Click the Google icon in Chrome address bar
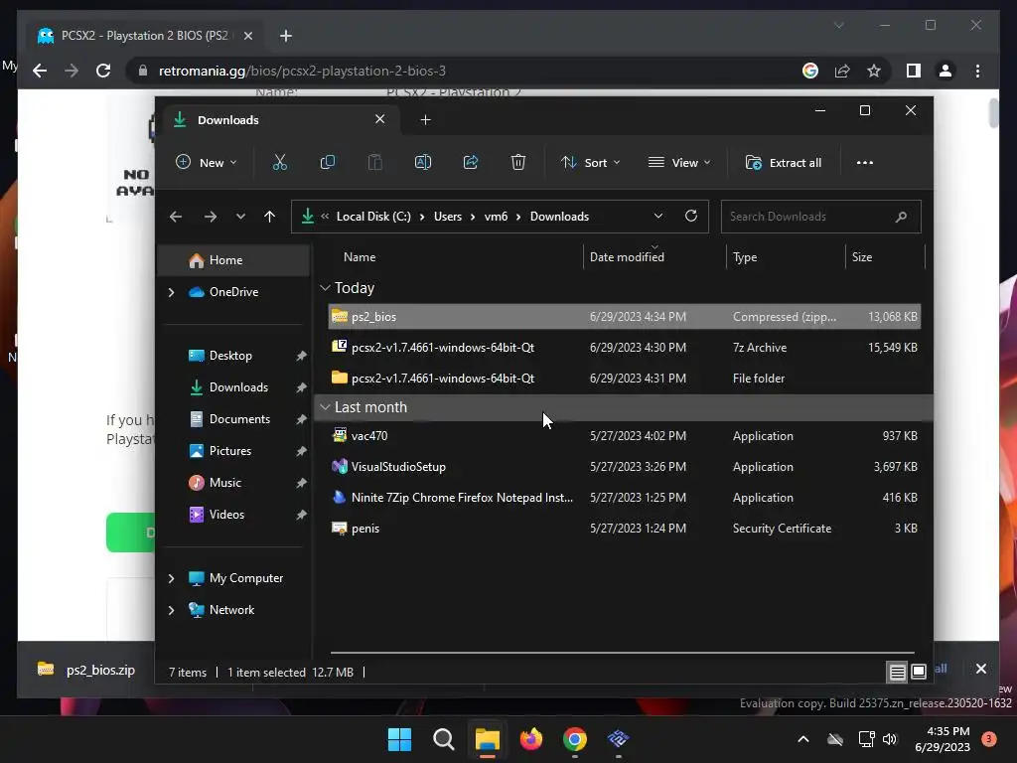Screen dimensions: 1017x763 810,71
